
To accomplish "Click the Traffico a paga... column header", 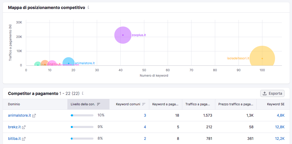I will click(x=198, y=104).
